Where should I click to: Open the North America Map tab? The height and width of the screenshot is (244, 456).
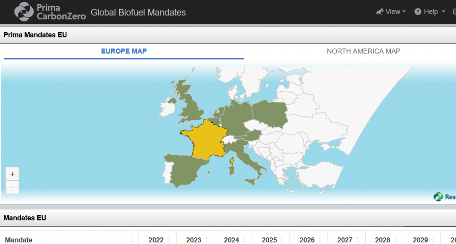[x=363, y=51]
